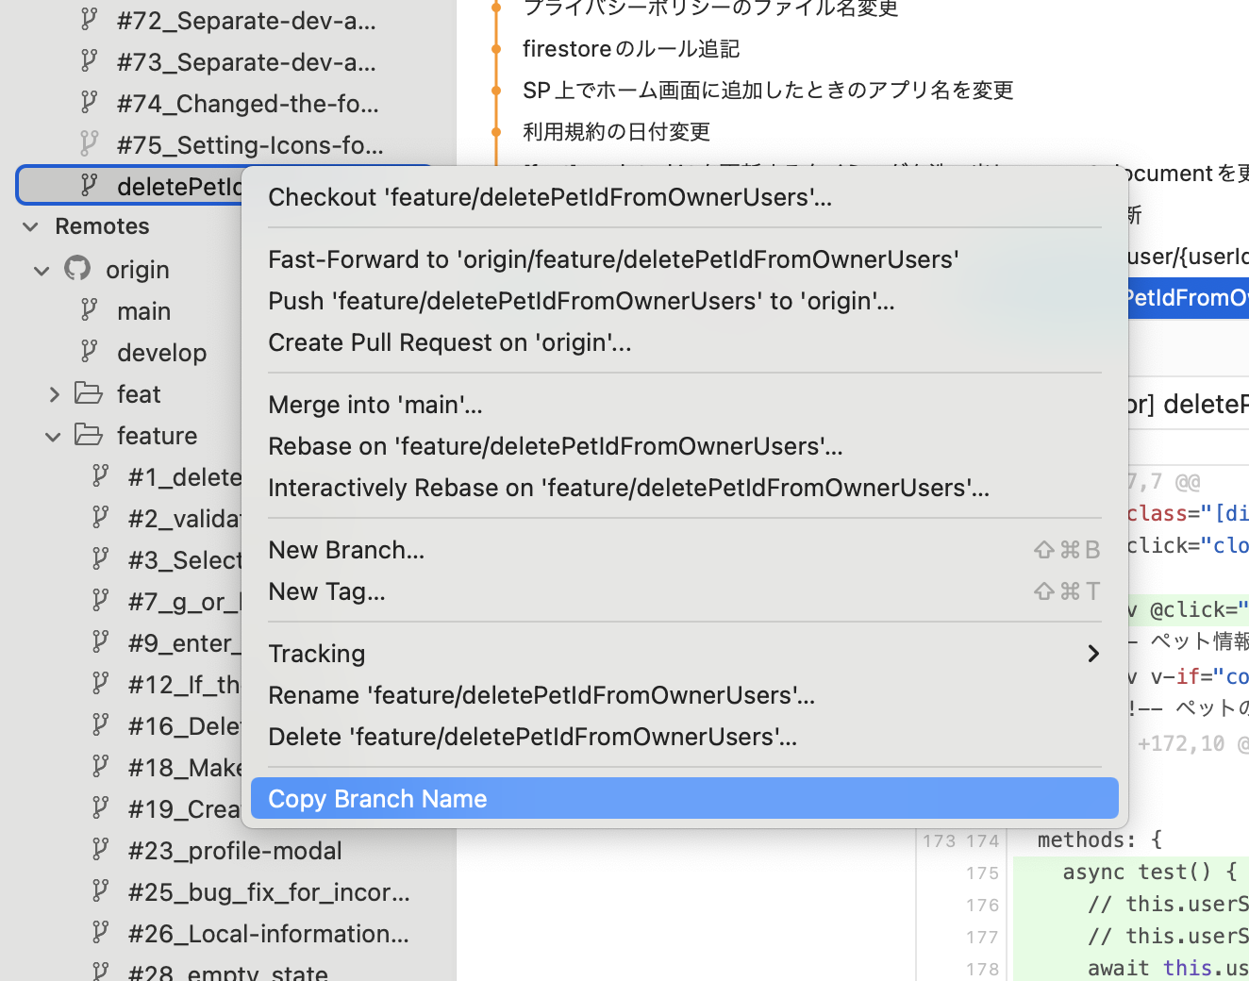Click the branch icon beside #75_Setting-Icons branch
1249x981 pixels.
click(x=89, y=144)
